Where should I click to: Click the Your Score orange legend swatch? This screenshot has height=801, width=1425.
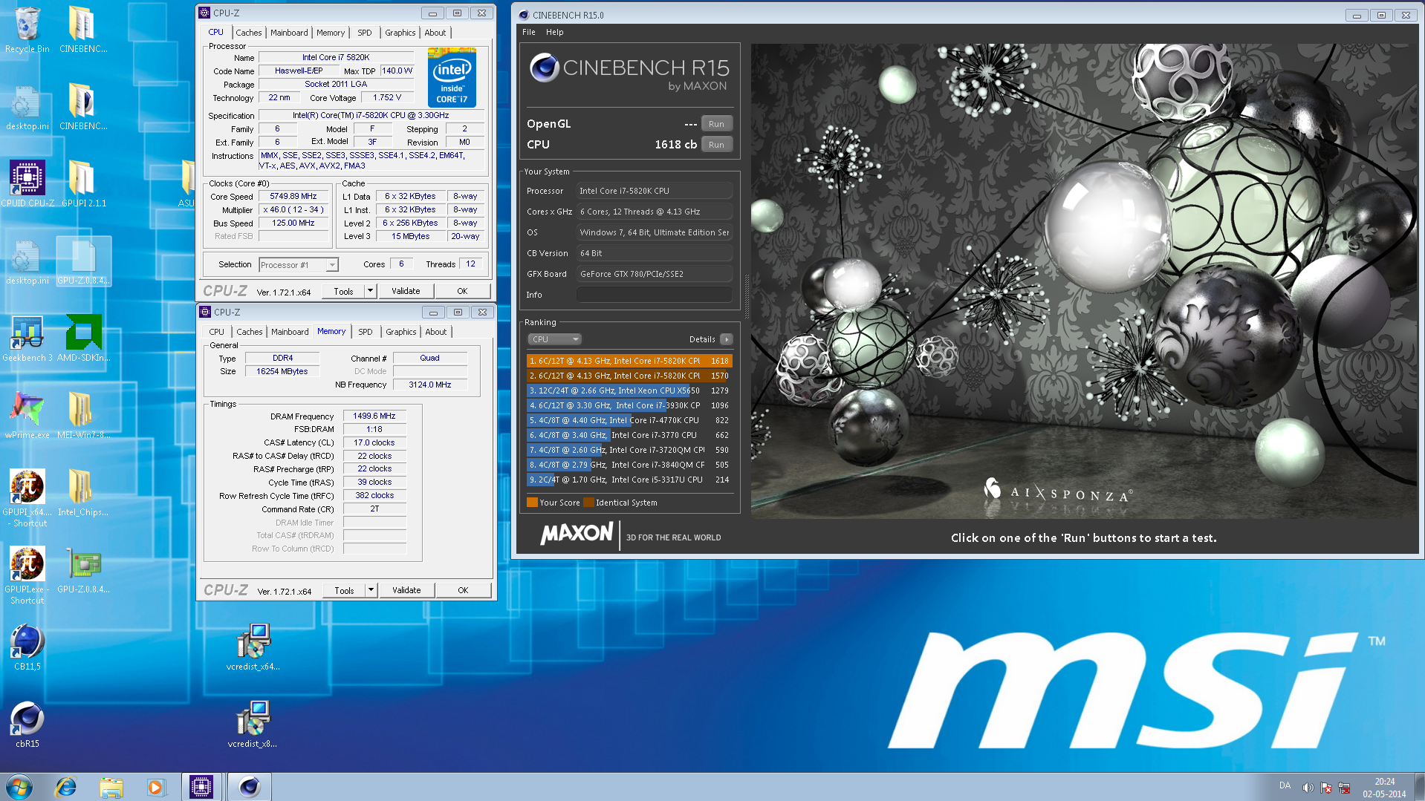click(532, 503)
